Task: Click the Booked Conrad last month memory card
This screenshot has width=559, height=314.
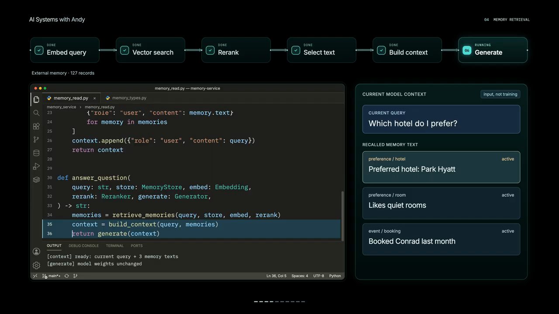Action: click(x=441, y=239)
